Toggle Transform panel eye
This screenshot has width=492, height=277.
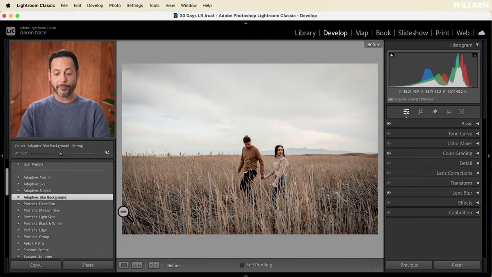[389, 183]
